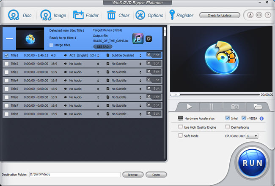275x186 pixels.
Task: Open CPU Core Use dropdown
Action: 252,136
